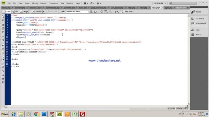Switch to Design view
The height and width of the screenshot is (117, 209).
tap(24, 12)
